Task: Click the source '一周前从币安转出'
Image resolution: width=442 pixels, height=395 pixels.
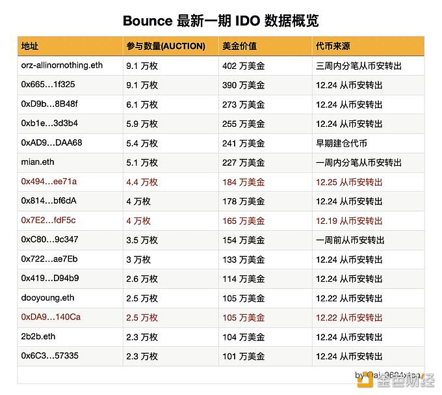Action: 350,240
